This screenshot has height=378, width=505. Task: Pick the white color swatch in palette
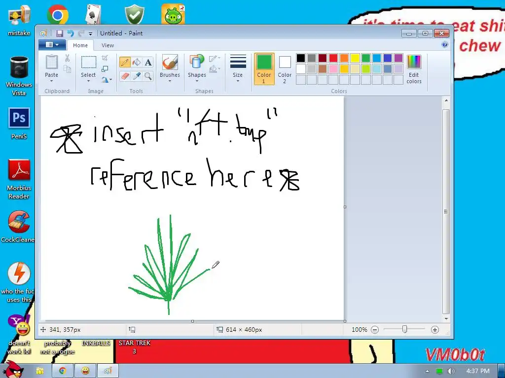(x=301, y=69)
